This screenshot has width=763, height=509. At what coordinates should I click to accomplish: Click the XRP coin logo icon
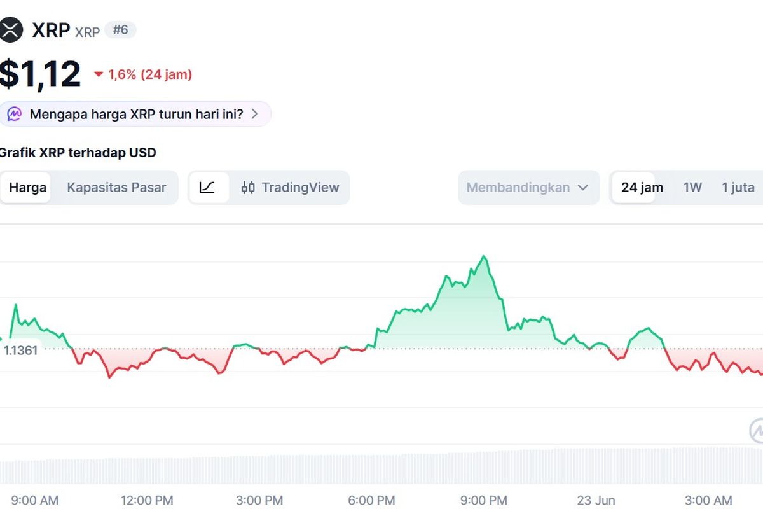(10, 30)
